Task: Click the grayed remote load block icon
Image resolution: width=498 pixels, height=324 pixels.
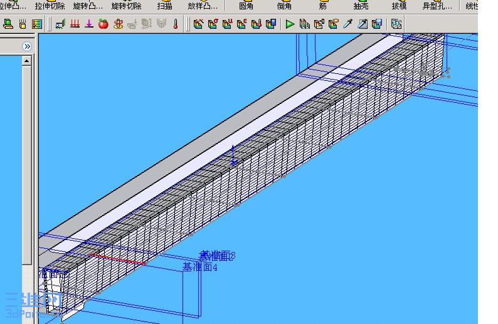Action: 132,24
